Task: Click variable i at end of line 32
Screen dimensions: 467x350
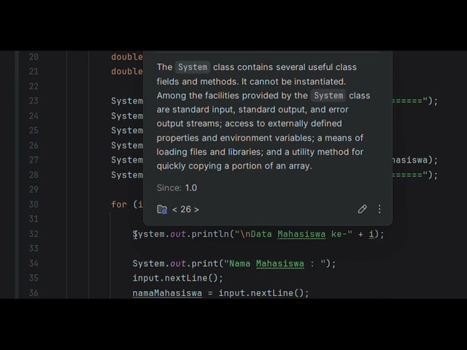Action: 371,234
